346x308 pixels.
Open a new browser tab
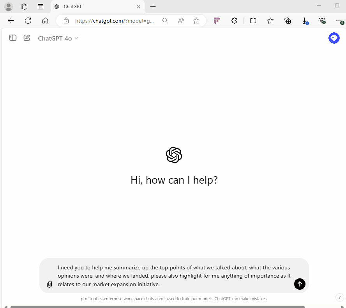153,7
